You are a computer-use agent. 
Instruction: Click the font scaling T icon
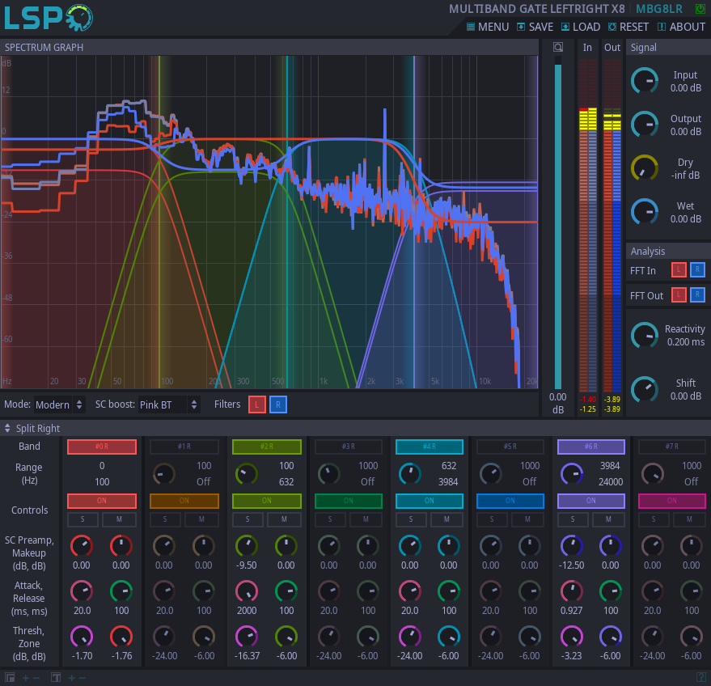coord(56,677)
